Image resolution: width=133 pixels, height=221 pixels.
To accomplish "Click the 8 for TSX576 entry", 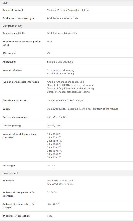I will 54,157.
